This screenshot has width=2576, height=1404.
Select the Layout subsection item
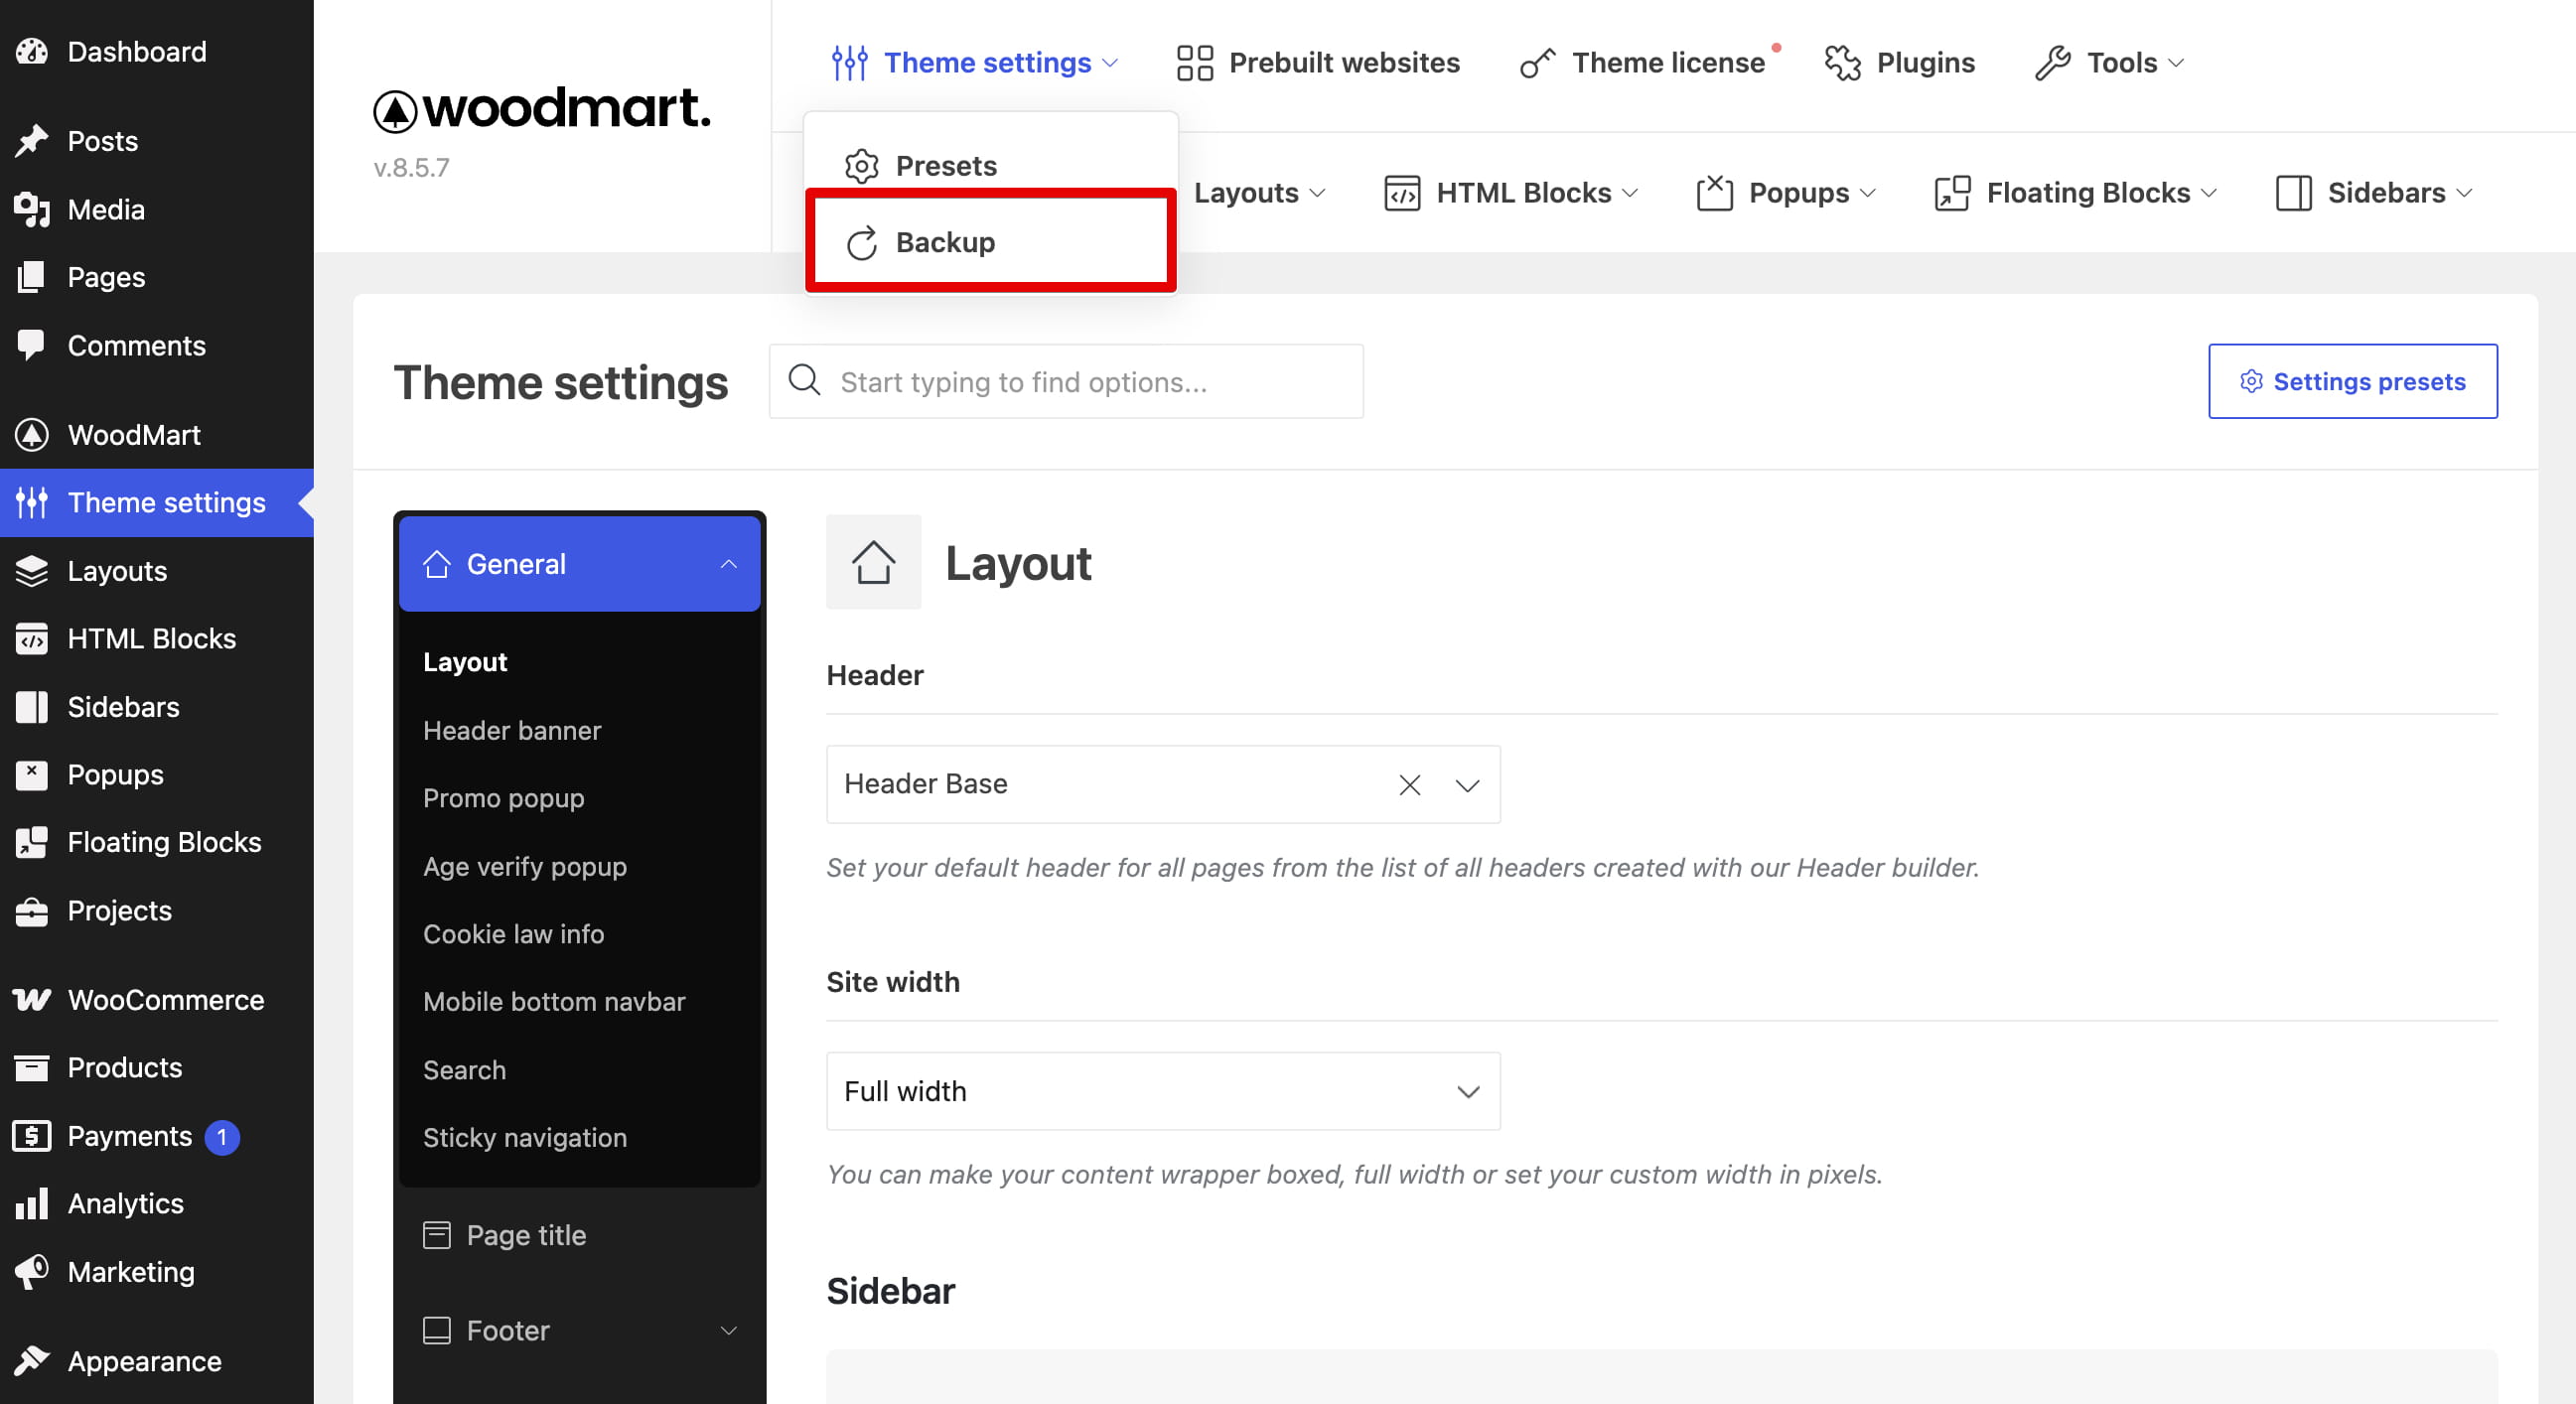click(465, 662)
